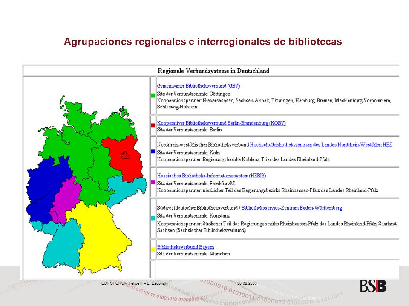Click the blue HBZ legend swatch
This screenshot has width=409, height=306.
click(x=153, y=151)
